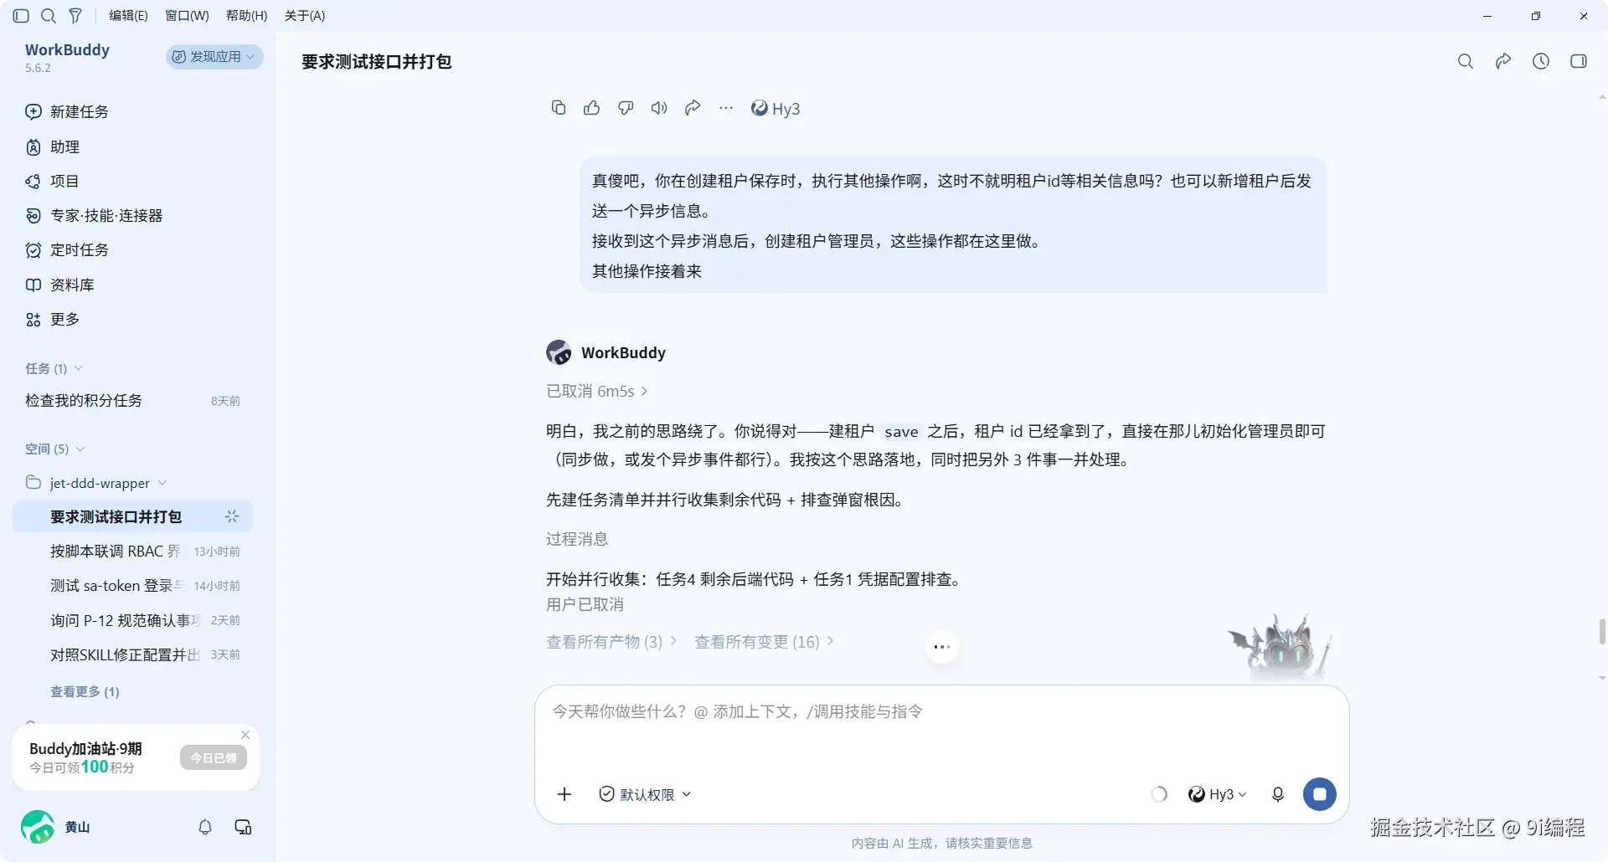The height and width of the screenshot is (862, 1608).
Task: Click the dragon mascot figure
Action: point(1280,648)
